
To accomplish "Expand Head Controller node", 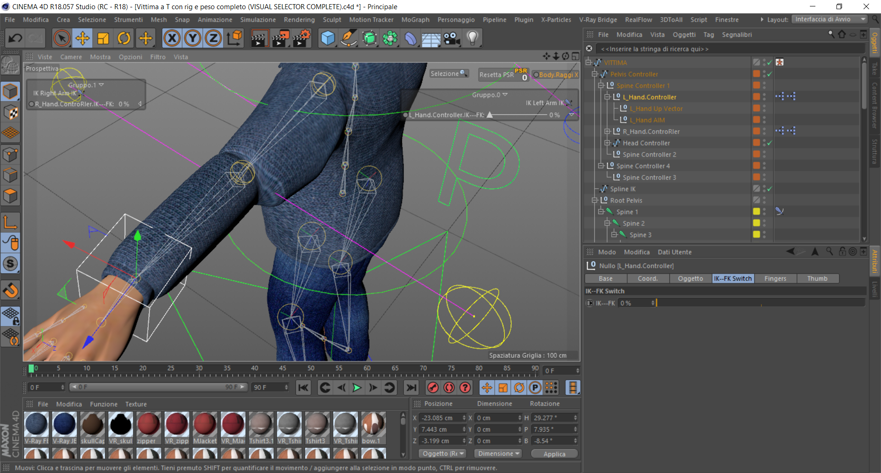I will [x=607, y=143].
